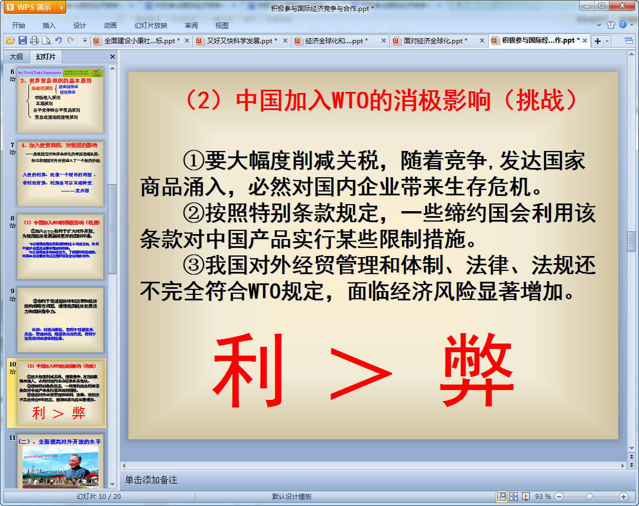This screenshot has width=639, height=506.
Task: Select slide 7 thumbnail
Action: pos(60,174)
